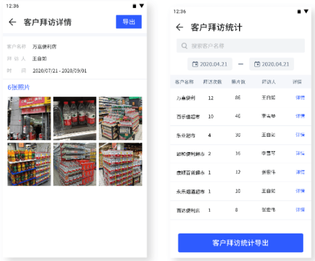Click 万嘉便利店 customer name value
The height and width of the screenshot is (261, 315).
point(45,47)
